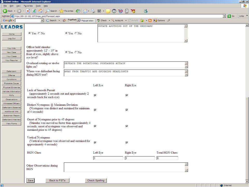Click the Go button beside address bar
249x187 pixels.
231,16
